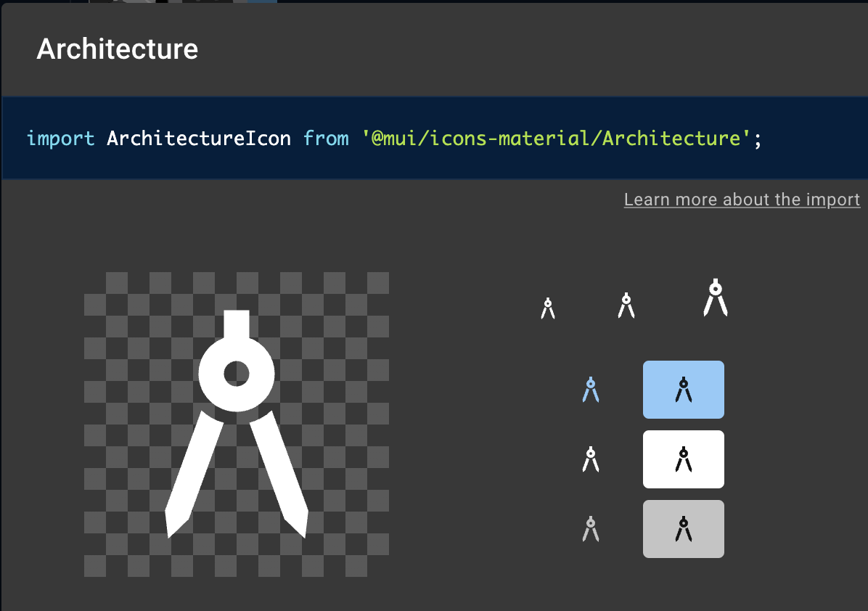This screenshot has width=868, height=611.
Task: Click the white Architecture icon on dark background
Action: [590, 459]
